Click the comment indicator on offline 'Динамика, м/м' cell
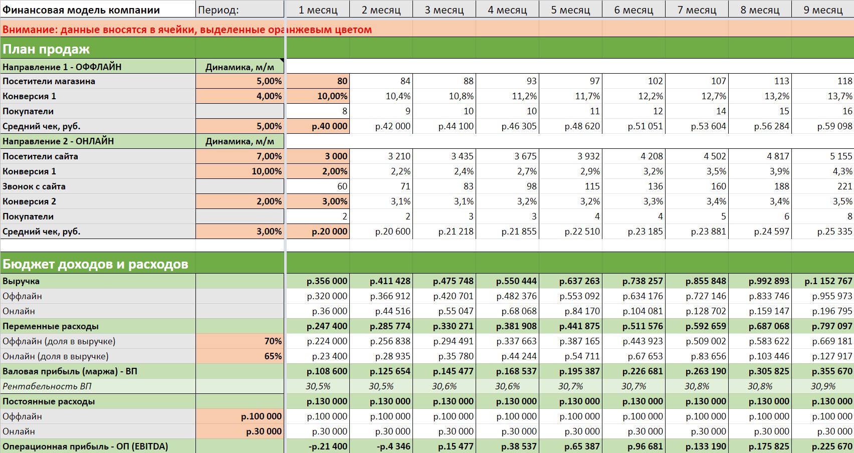 tap(282, 61)
